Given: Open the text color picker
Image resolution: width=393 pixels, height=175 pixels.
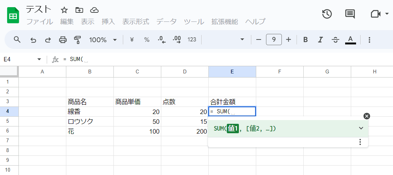Looking at the screenshot, I should [350, 40].
